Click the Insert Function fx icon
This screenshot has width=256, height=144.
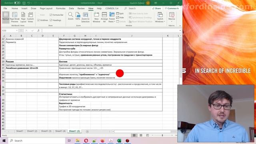pyautogui.click(x=38, y=30)
